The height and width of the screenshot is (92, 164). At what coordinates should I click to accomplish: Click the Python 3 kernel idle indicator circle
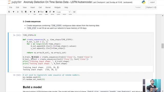[x=155, y=7]
